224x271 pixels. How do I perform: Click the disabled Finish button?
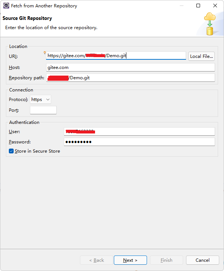click(167, 260)
